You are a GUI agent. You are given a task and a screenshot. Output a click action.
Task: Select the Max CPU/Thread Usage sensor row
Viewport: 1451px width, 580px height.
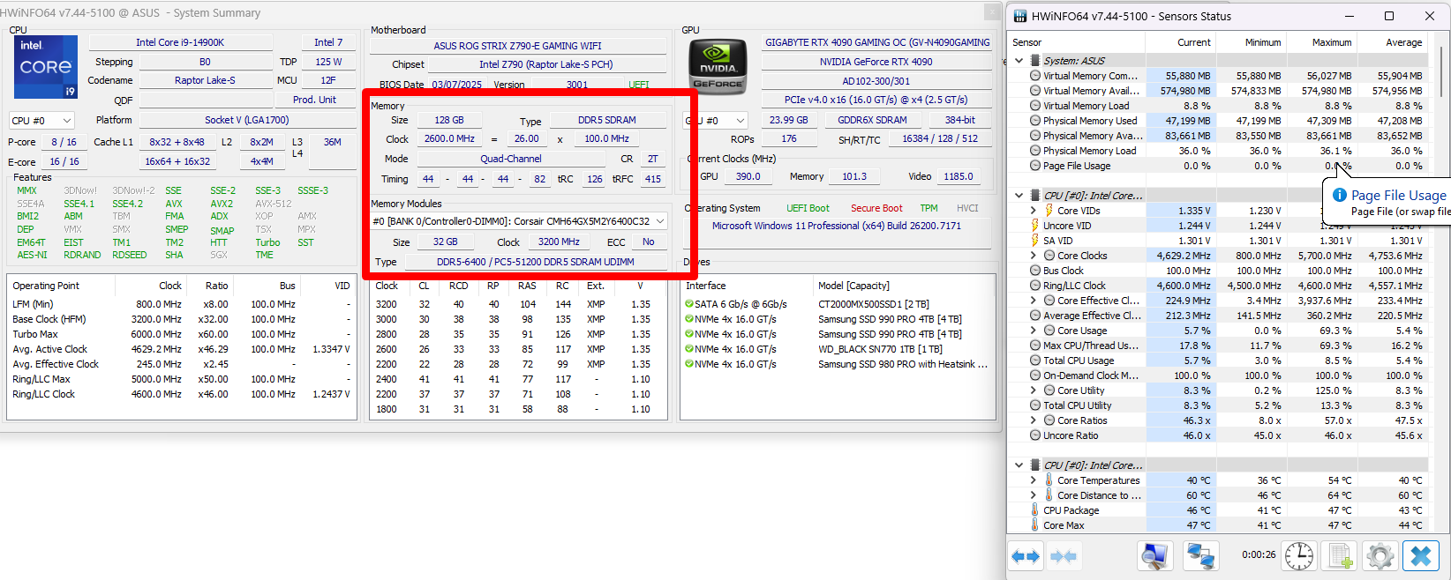1218,346
